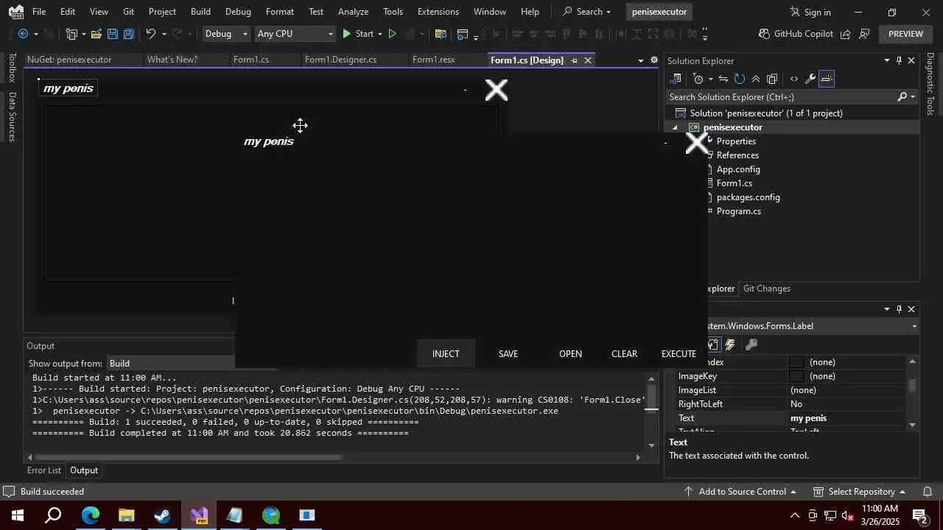Expand the Start button dropdown arrow
Screen dimensions: 943x530
coord(380,34)
